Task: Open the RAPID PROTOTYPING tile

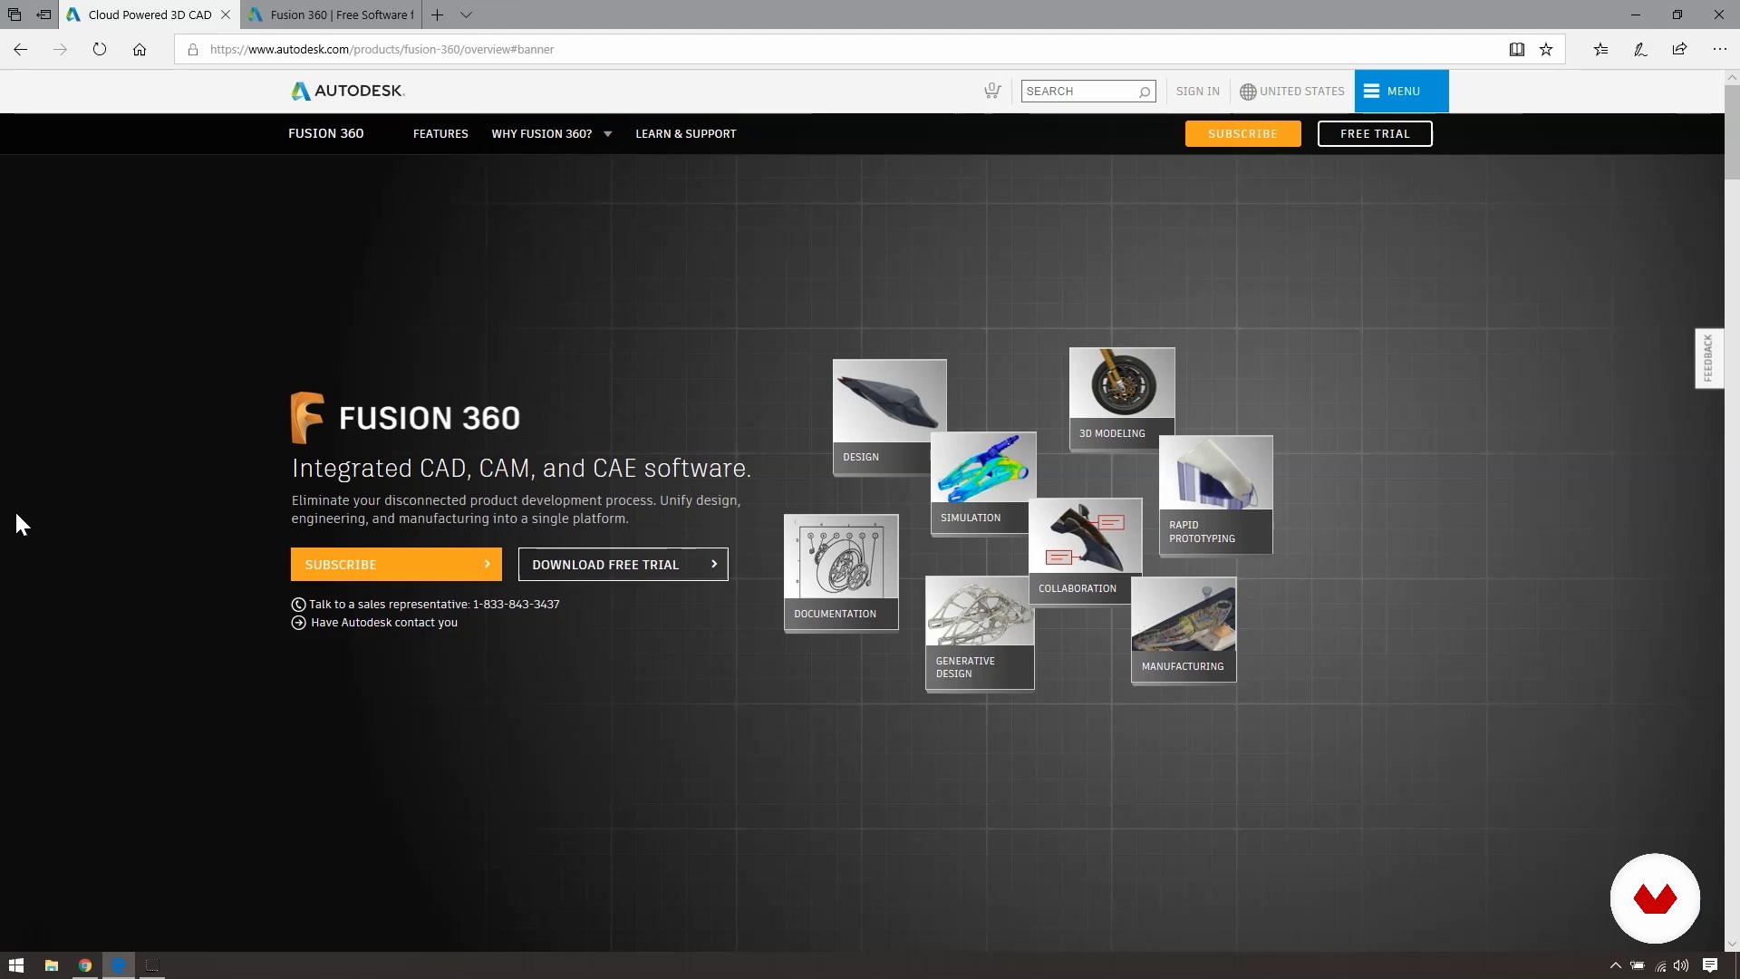Action: [1215, 495]
